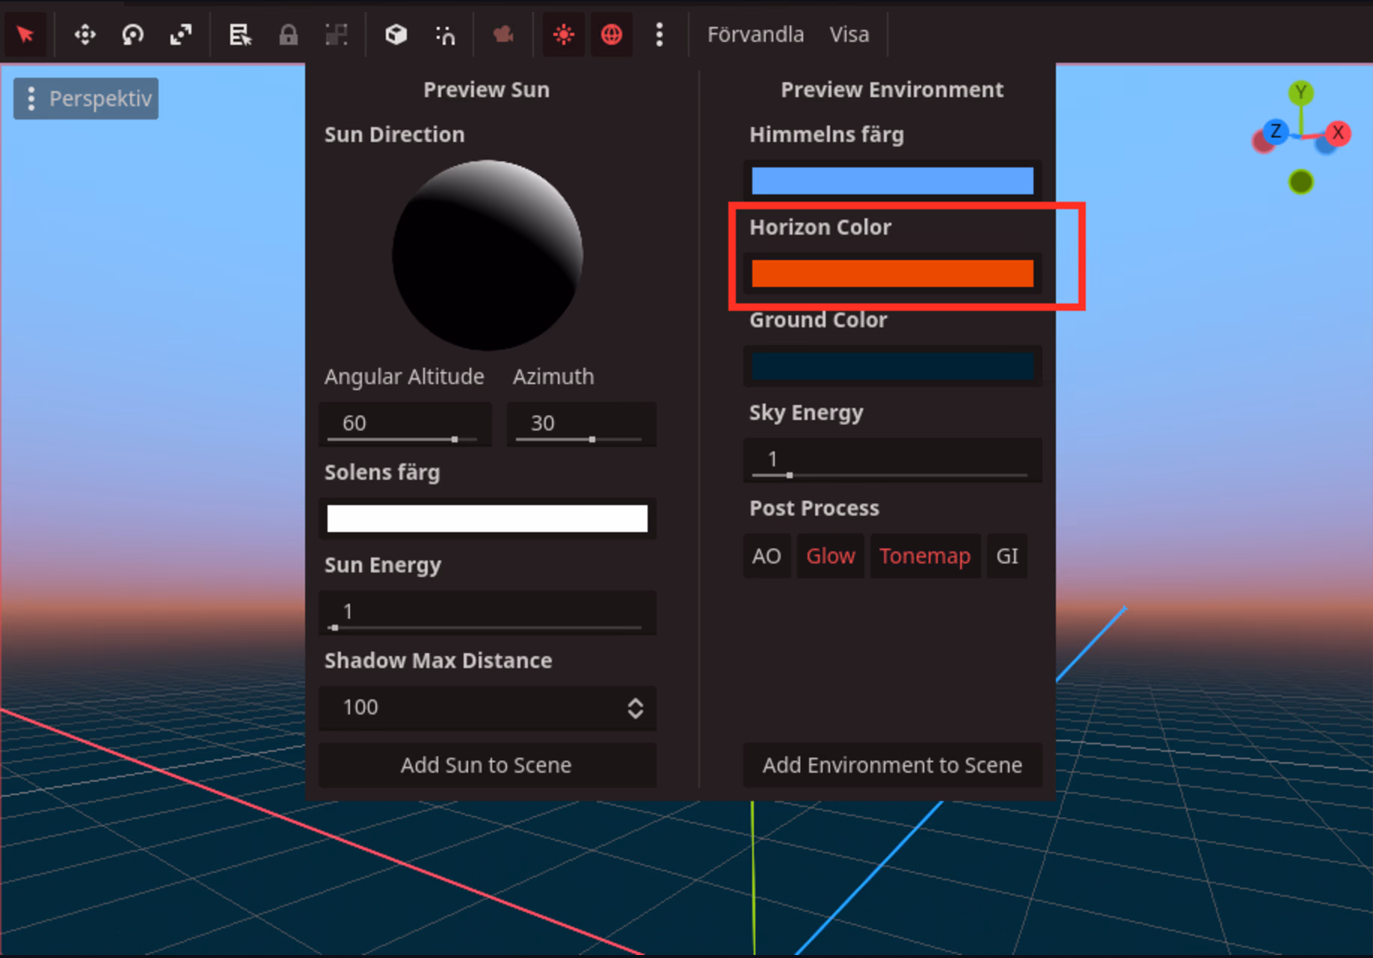Image resolution: width=1373 pixels, height=958 pixels.
Task: Click the list select mode icon
Action: (x=239, y=34)
